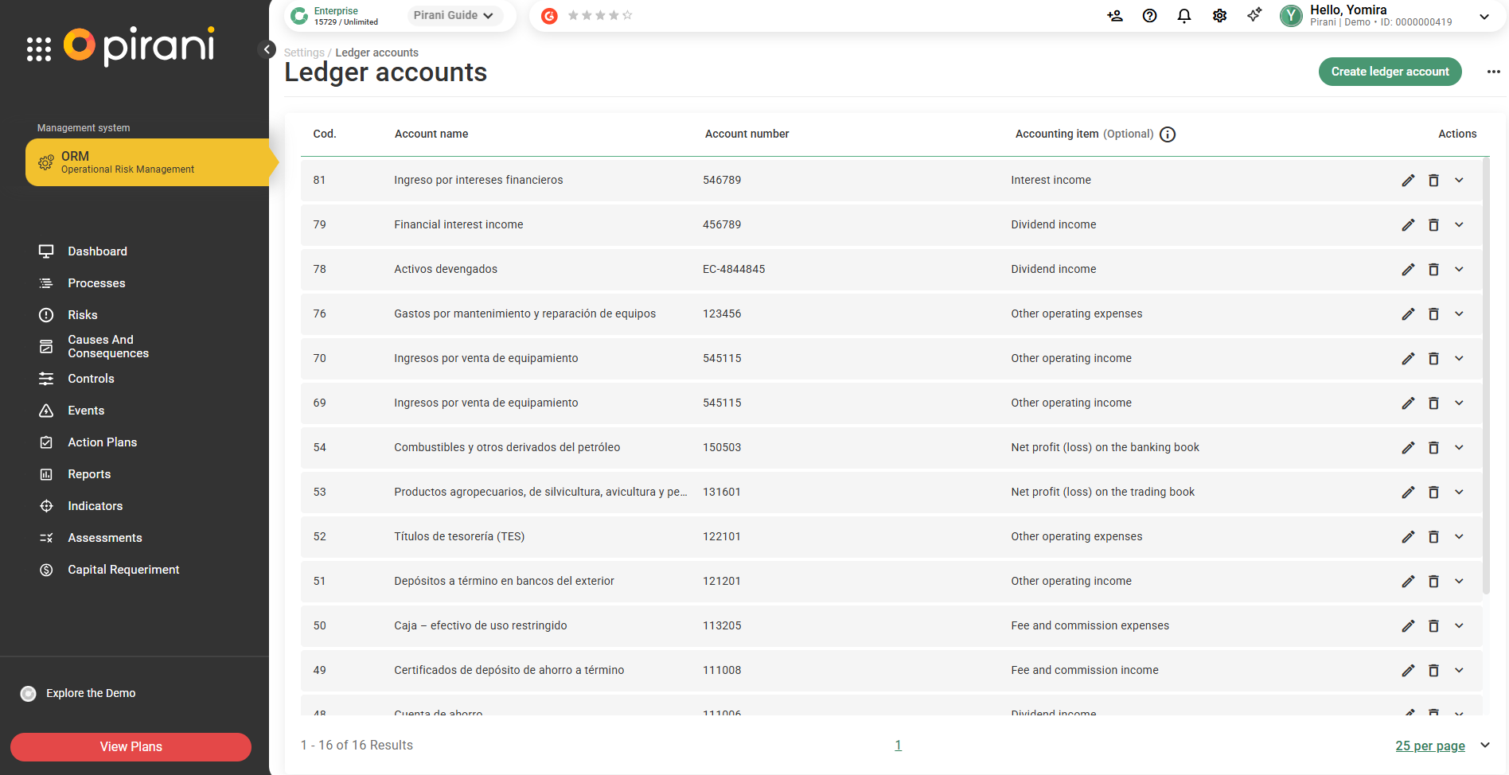The width and height of the screenshot is (1509, 775).
Task: Open the 25 per page dropdown
Action: (1442, 746)
